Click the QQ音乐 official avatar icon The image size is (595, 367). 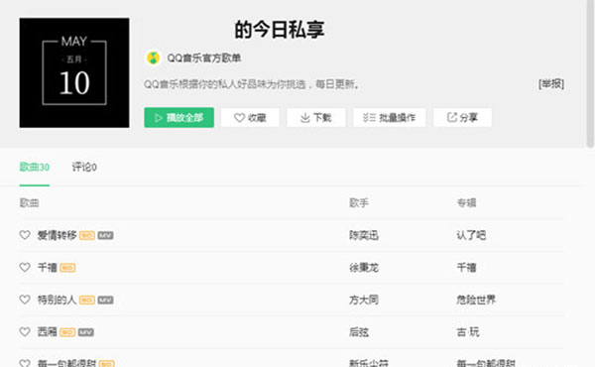tap(154, 59)
